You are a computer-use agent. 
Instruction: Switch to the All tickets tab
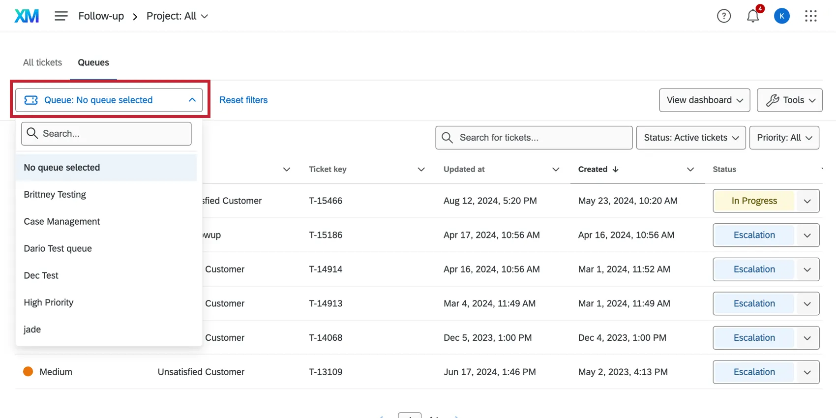42,62
